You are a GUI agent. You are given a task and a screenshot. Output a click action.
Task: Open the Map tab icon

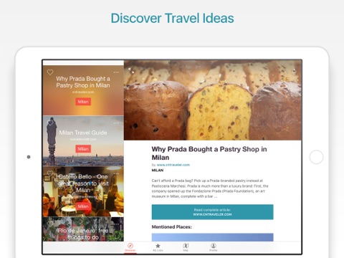[186, 247]
